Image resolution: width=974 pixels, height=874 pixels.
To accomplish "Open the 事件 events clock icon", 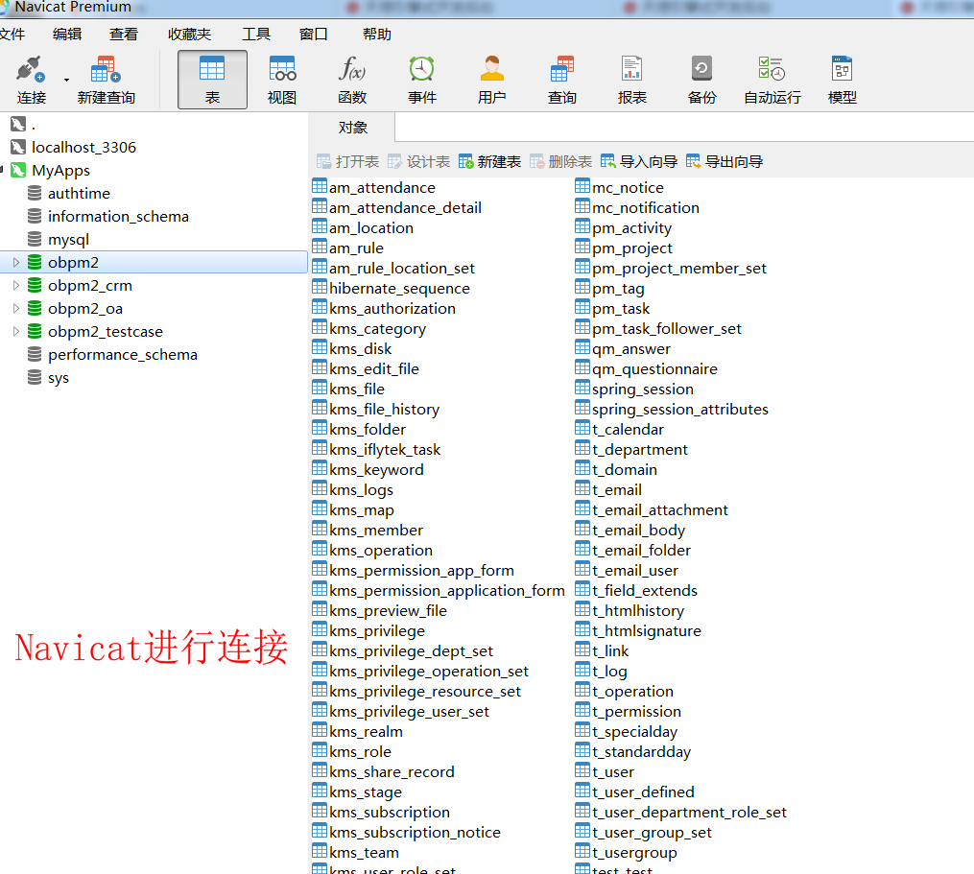I will click(x=422, y=69).
